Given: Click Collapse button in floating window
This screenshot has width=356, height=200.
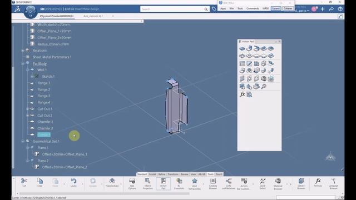Looking at the screenshot, I should click(288, 9).
